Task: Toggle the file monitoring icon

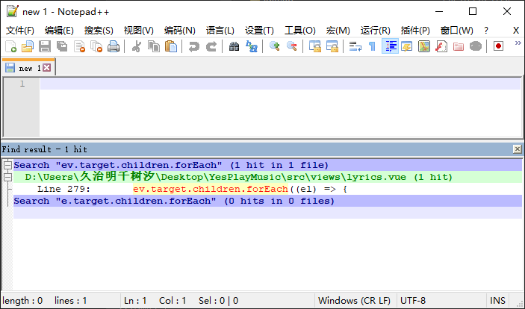Action: [476, 46]
